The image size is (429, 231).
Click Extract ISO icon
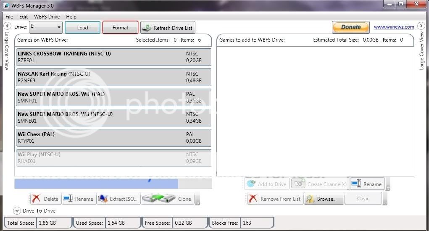103,199
